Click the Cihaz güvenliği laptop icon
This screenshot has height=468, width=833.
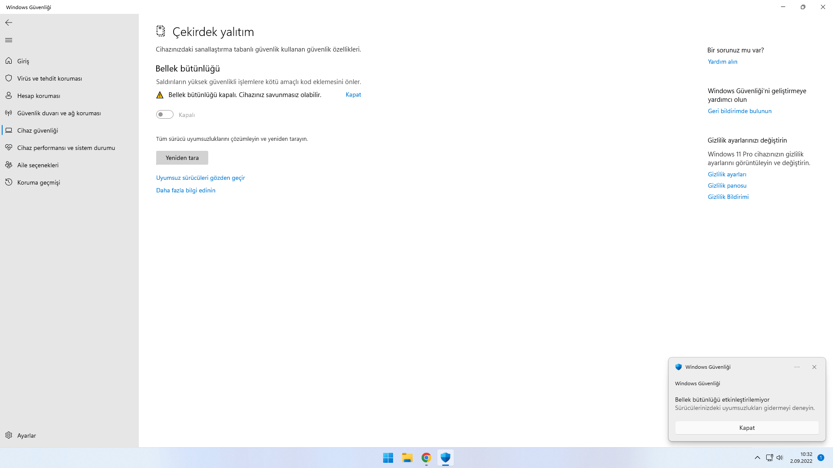click(9, 130)
